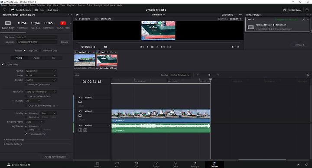The height and width of the screenshot is (168, 312).
Task: Toggle audio music note icon
Action: 308,75
